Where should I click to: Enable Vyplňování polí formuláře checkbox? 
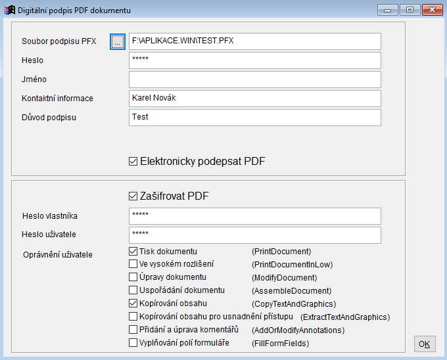click(x=133, y=343)
